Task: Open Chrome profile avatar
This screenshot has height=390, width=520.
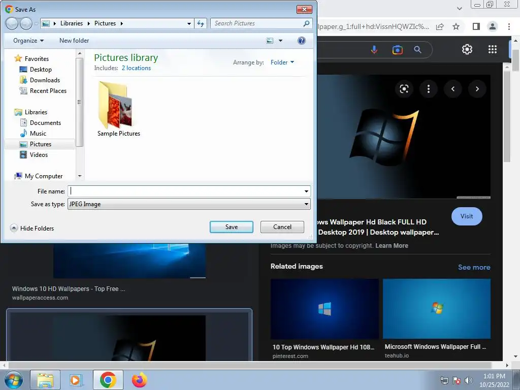Action: (x=493, y=26)
